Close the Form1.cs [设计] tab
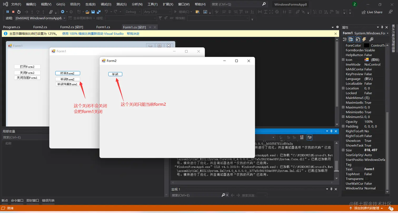The height and width of the screenshot is (213, 398). coord(155,27)
